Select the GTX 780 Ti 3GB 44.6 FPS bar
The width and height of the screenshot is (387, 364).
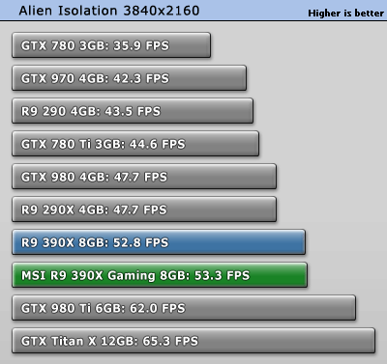(x=135, y=144)
